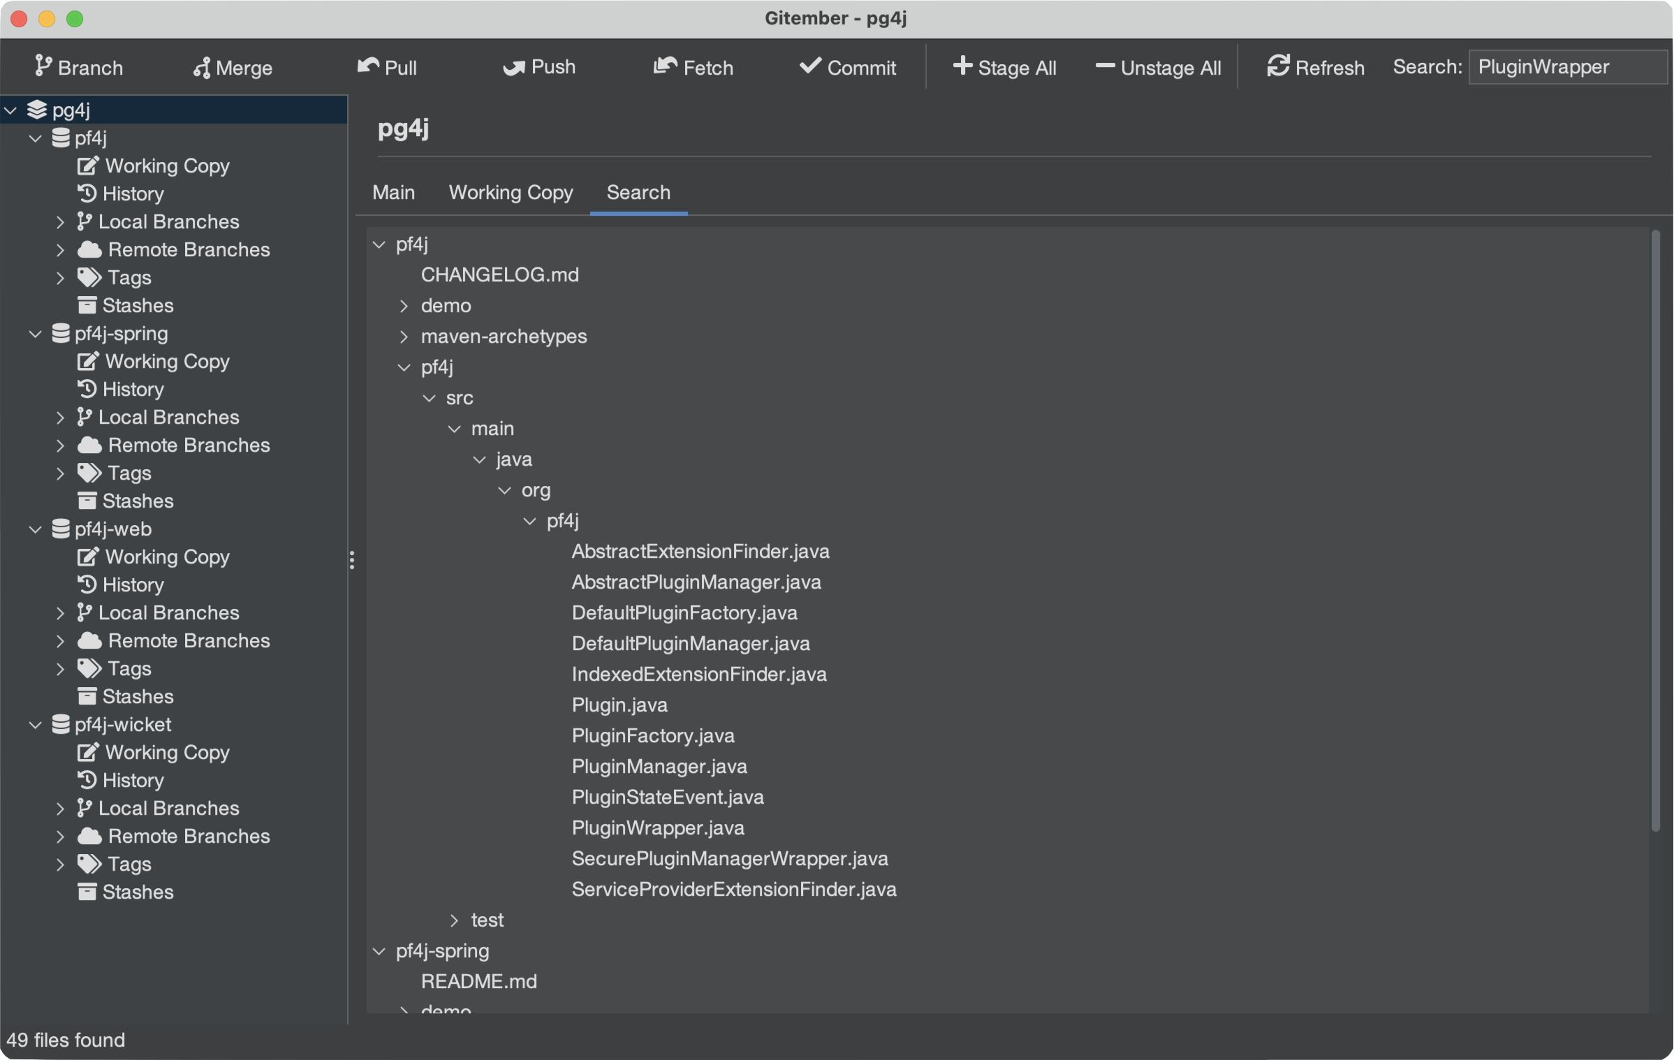Click the Refresh button label
This screenshot has width=1674, height=1060.
coord(1330,68)
